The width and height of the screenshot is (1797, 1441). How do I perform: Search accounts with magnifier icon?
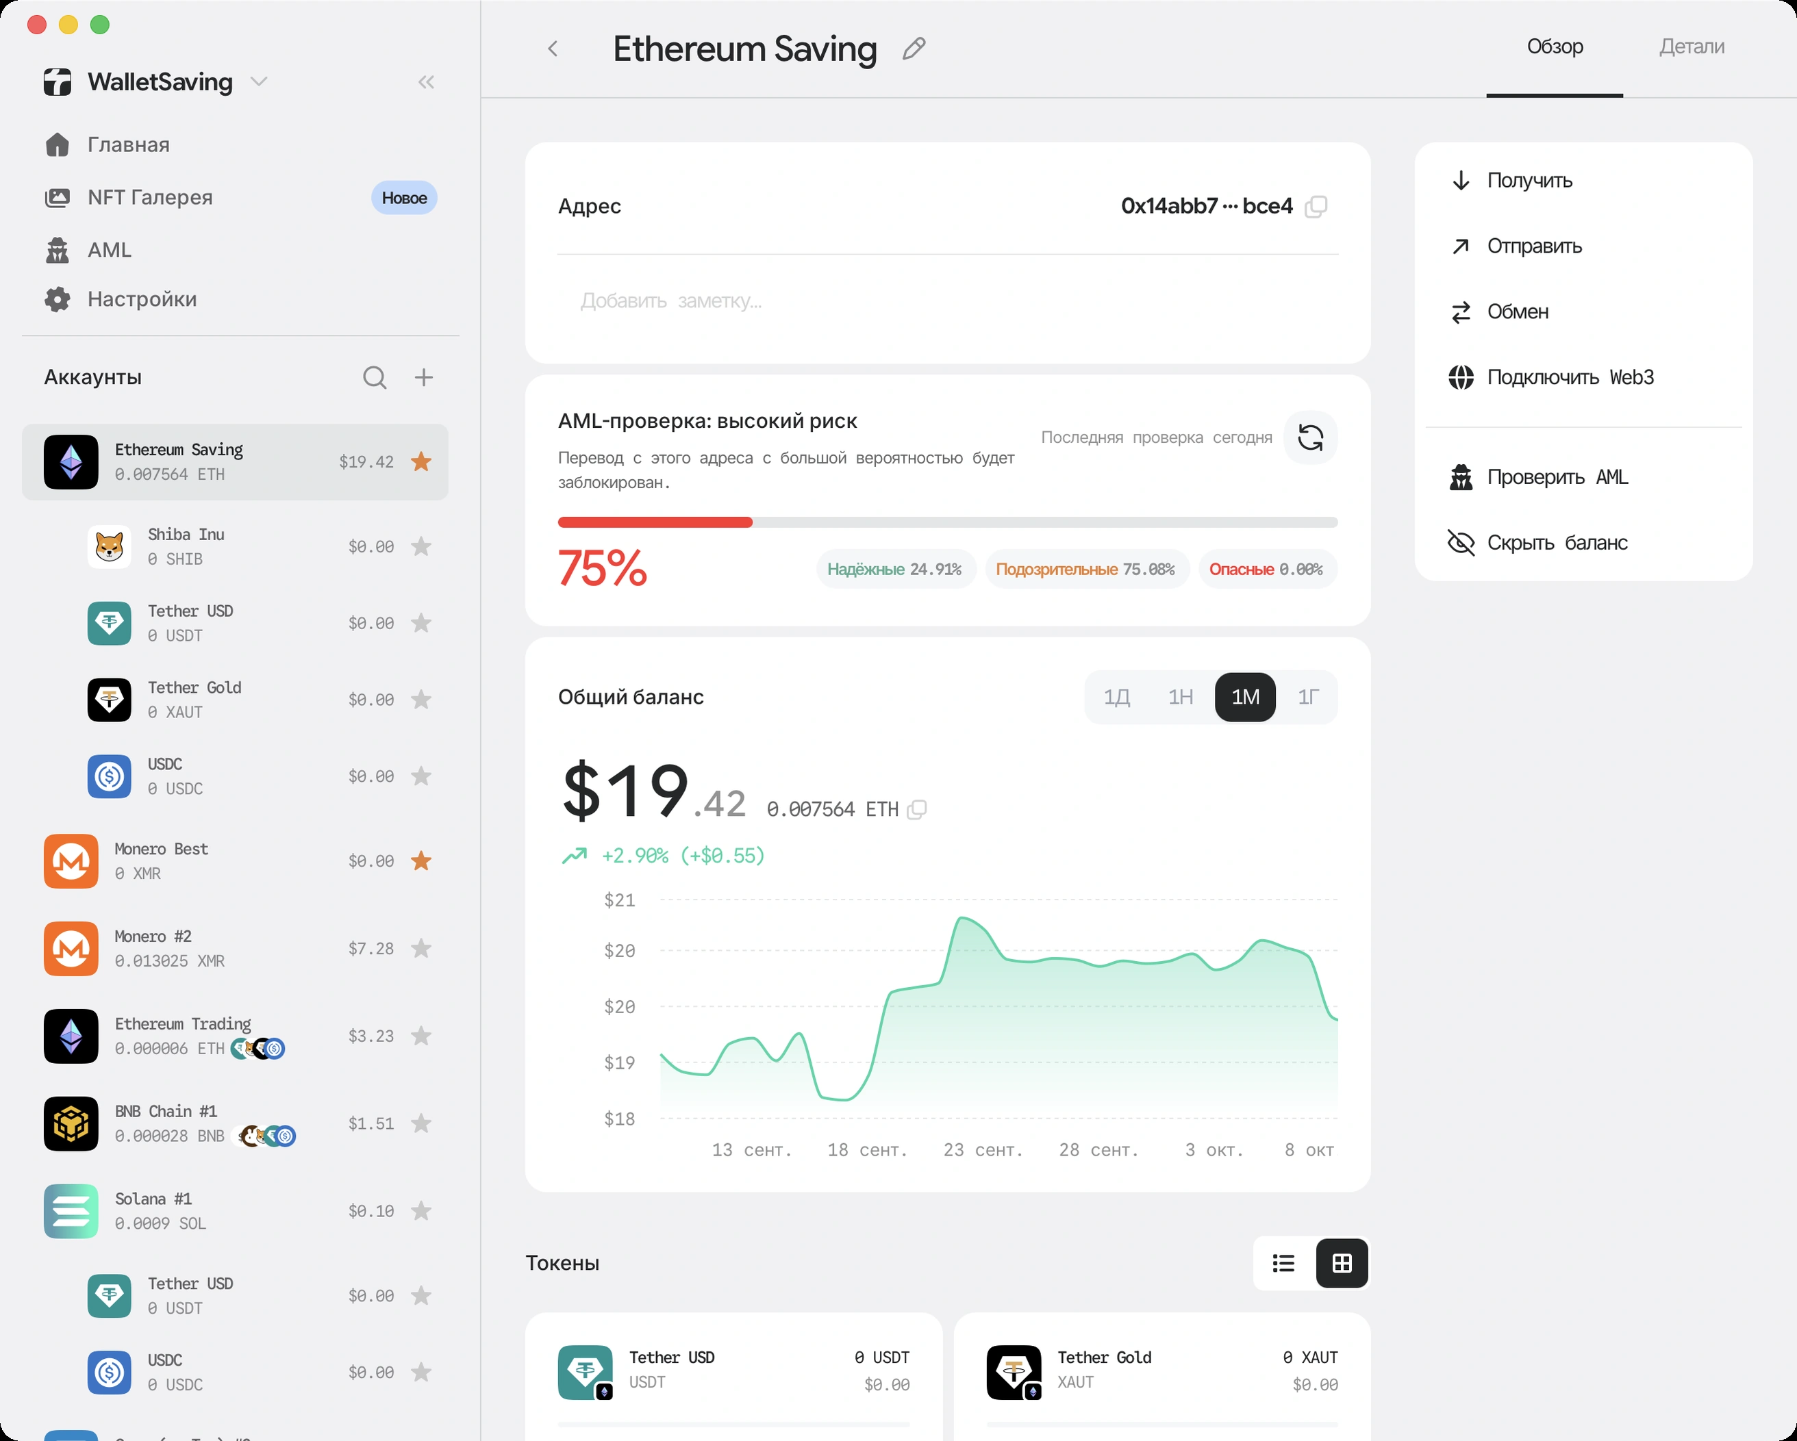pos(374,377)
